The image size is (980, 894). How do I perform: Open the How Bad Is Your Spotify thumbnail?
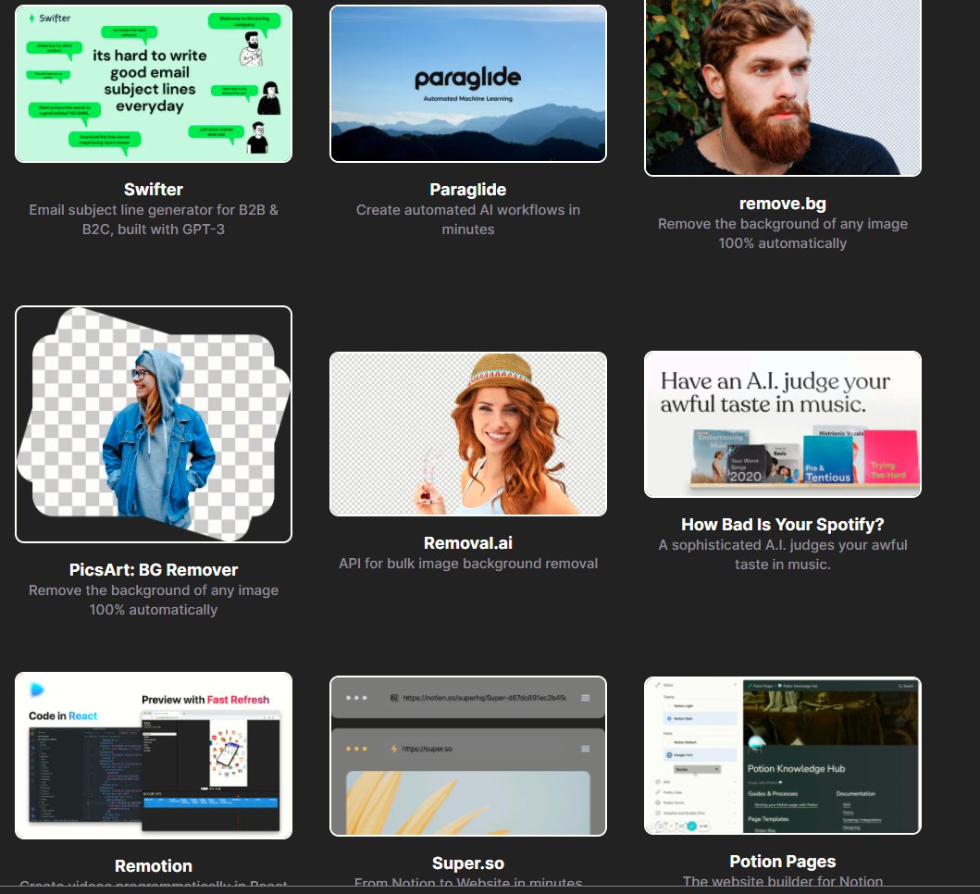click(x=783, y=424)
